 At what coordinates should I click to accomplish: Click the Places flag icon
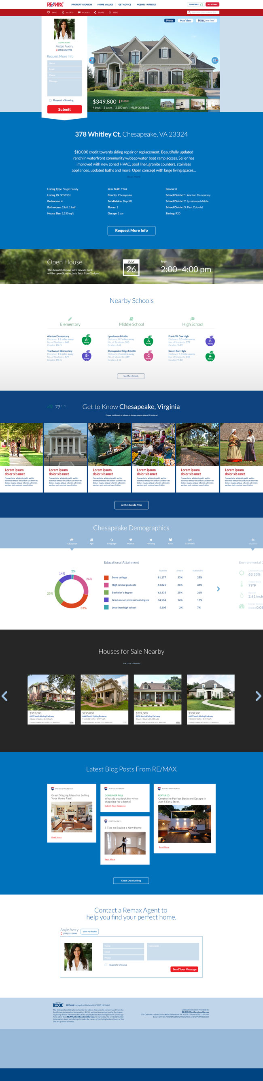click(79, 13)
